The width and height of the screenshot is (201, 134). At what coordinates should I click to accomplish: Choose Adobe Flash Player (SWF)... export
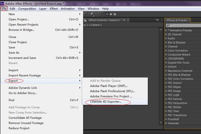pyautogui.click(x=115, y=86)
